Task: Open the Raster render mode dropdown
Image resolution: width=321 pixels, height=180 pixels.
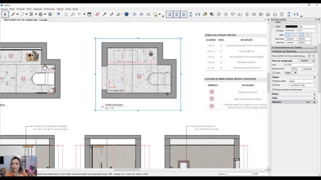Action: point(290,72)
